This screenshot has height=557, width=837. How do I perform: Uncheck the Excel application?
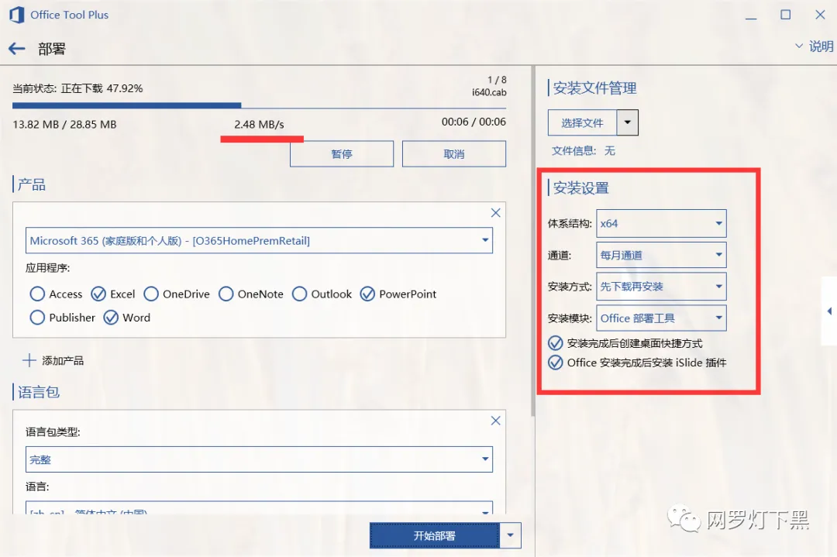point(98,294)
